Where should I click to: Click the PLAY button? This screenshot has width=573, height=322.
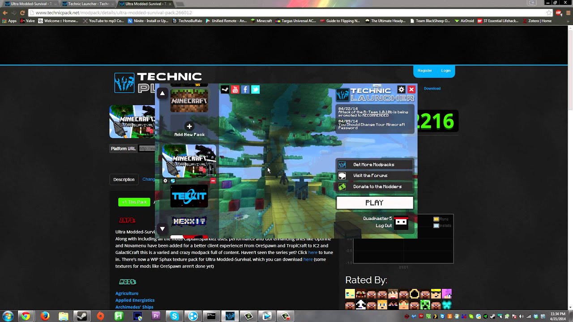(x=375, y=203)
